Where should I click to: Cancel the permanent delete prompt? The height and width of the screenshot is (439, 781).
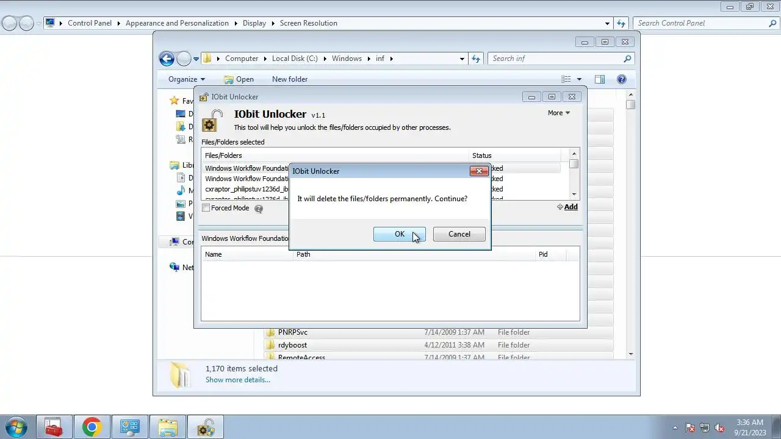click(x=459, y=234)
